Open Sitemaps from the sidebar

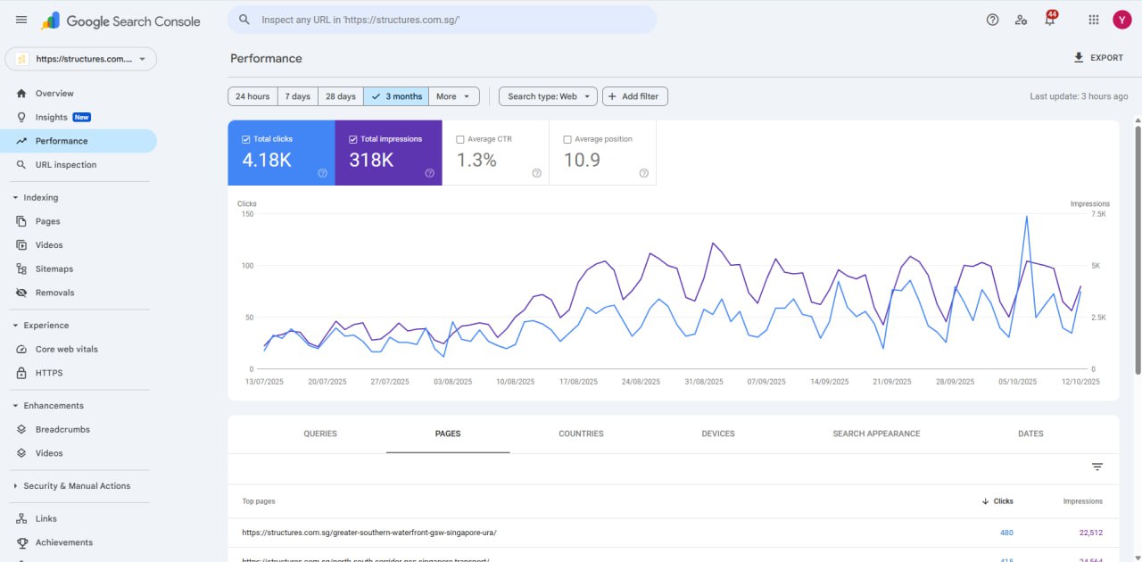click(54, 269)
